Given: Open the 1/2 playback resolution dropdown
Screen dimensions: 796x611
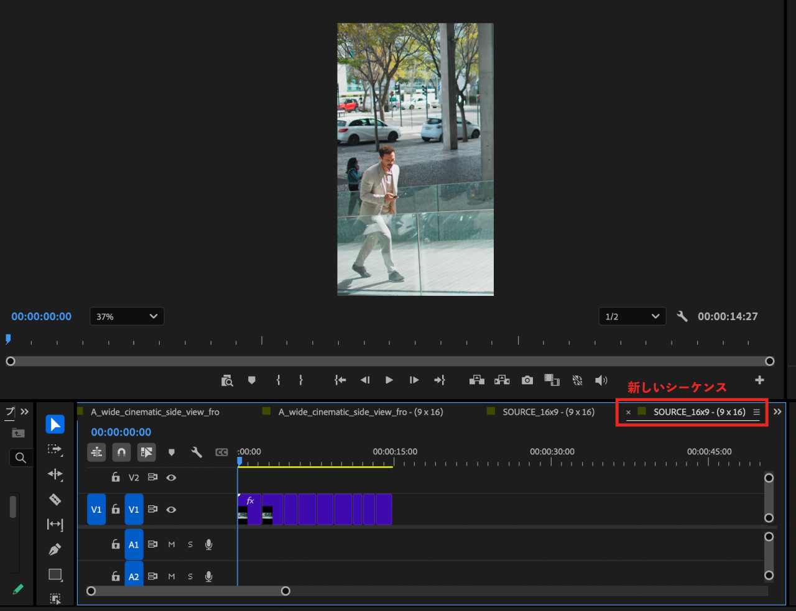Looking at the screenshot, I should [632, 316].
